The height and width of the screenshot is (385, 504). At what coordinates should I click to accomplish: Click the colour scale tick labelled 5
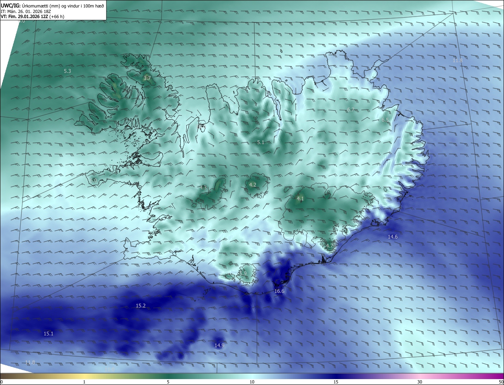(168, 382)
